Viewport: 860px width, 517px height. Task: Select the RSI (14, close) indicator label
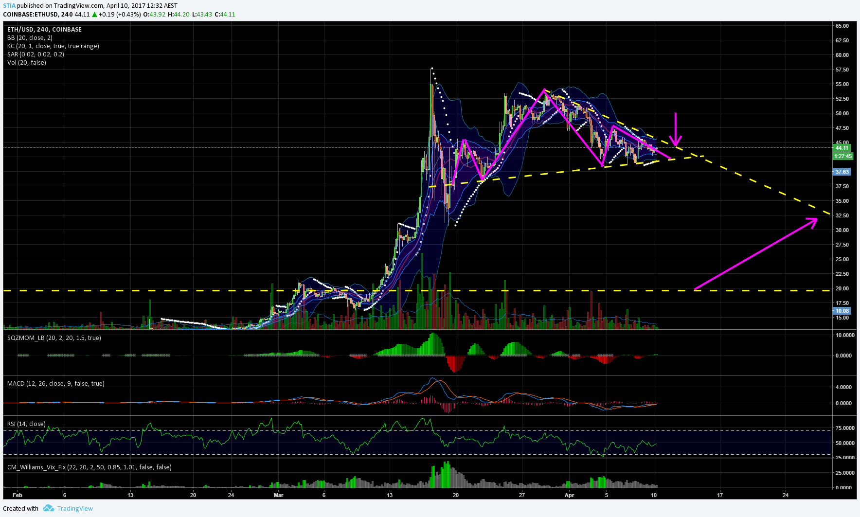click(x=26, y=424)
